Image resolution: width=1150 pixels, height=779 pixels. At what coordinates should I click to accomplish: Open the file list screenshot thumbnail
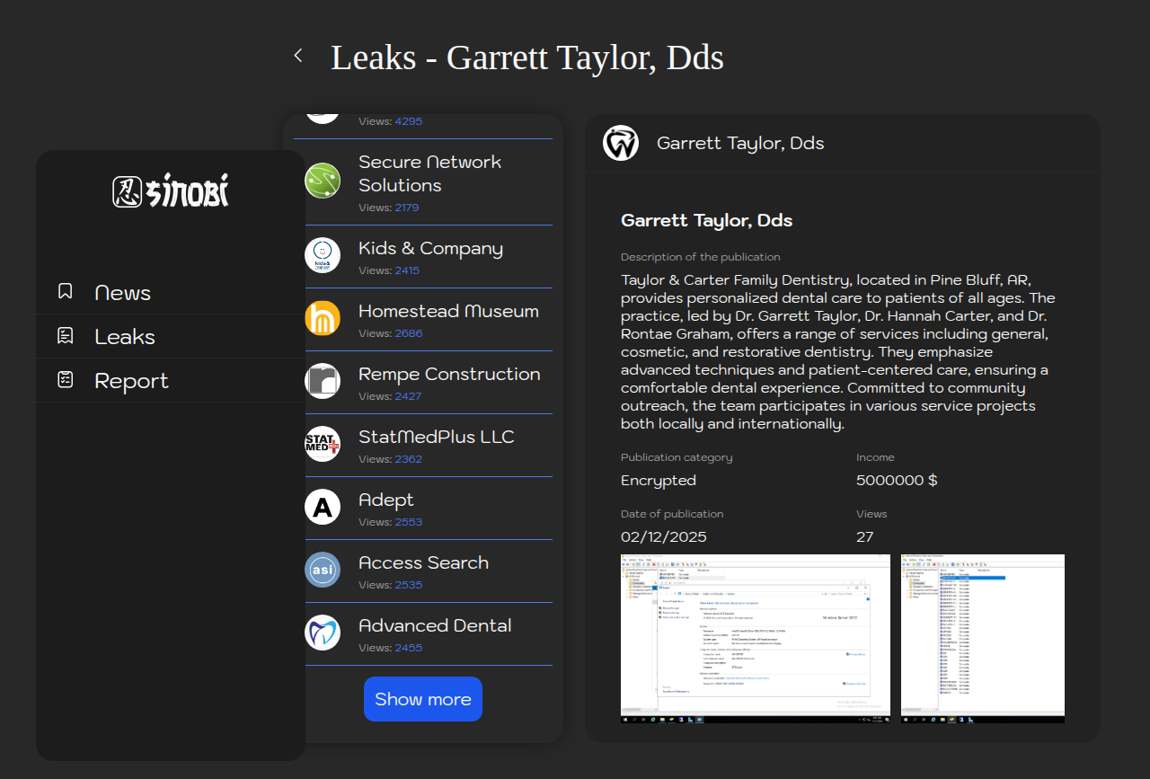pyautogui.click(x=982, y=639)
